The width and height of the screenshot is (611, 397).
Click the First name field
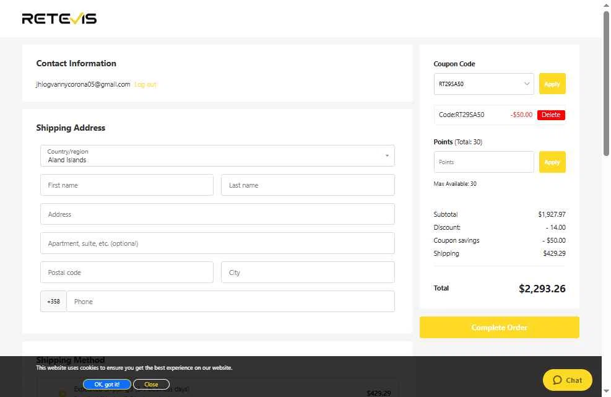(x=127, y=185)
